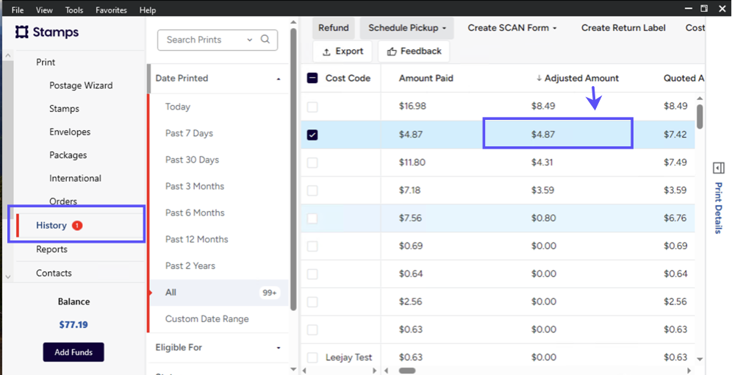This screenshot has height=375, width=732.
Task: Check the $16.98 row checkbox
Action: pyautogui.click(x=312, y=107)
